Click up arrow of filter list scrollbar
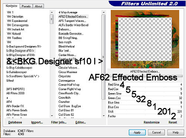Screen dimensions: 186x138 104,12
